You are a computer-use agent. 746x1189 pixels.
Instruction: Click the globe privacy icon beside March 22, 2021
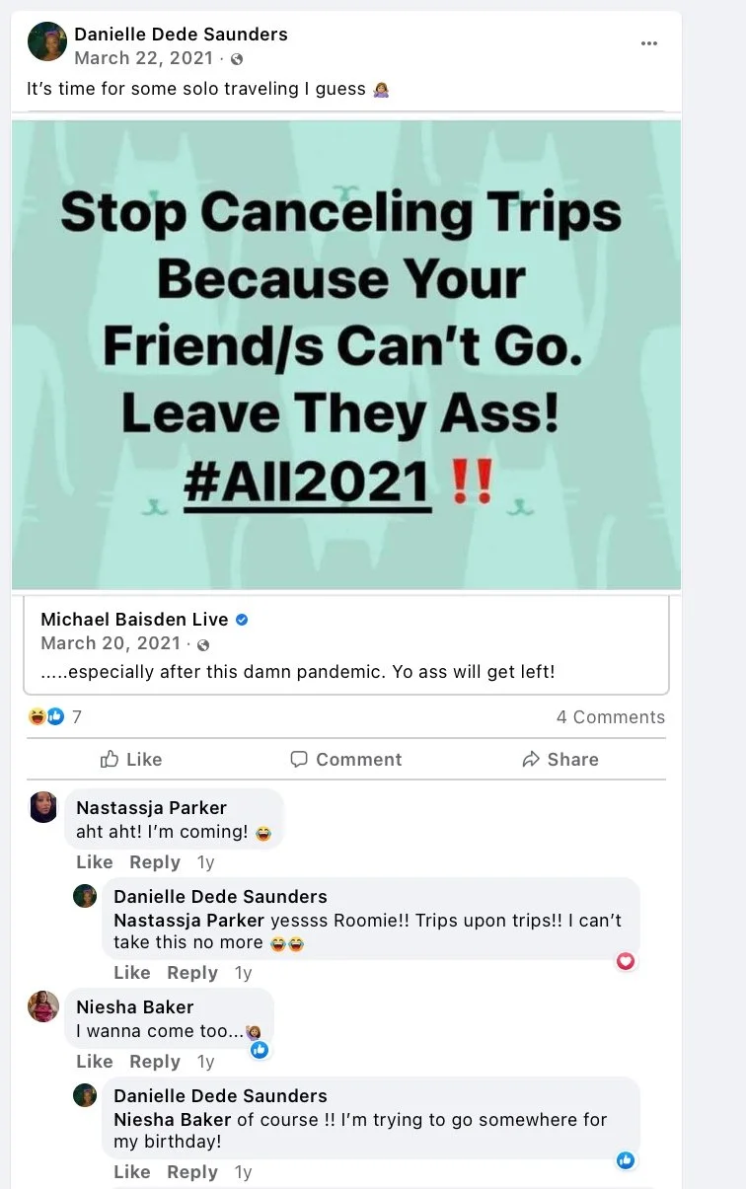(237, 59)
